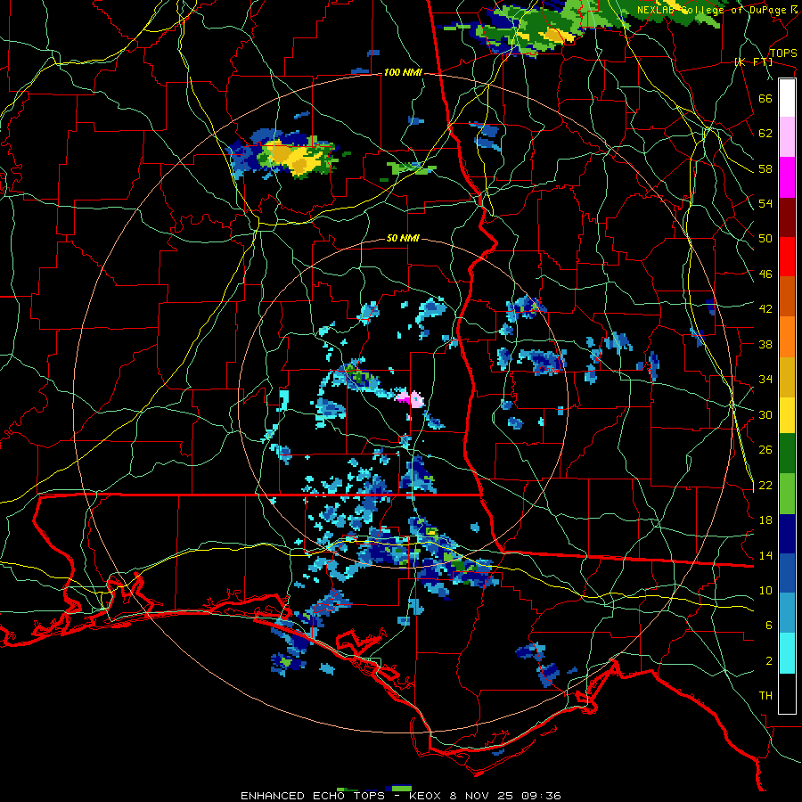
Task: Click the legend value "54"
Action: (765, 203)
